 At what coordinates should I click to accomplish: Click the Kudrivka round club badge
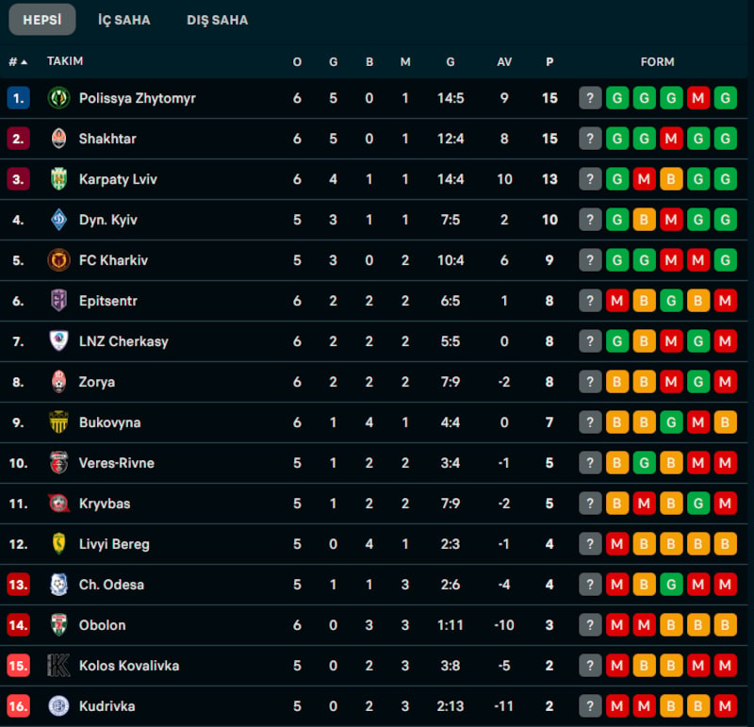click(x=58, y=706)
